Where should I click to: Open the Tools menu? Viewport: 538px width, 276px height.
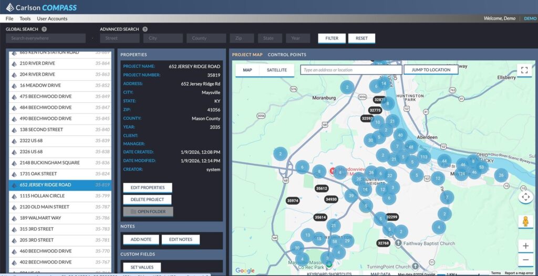pos(25,18)
